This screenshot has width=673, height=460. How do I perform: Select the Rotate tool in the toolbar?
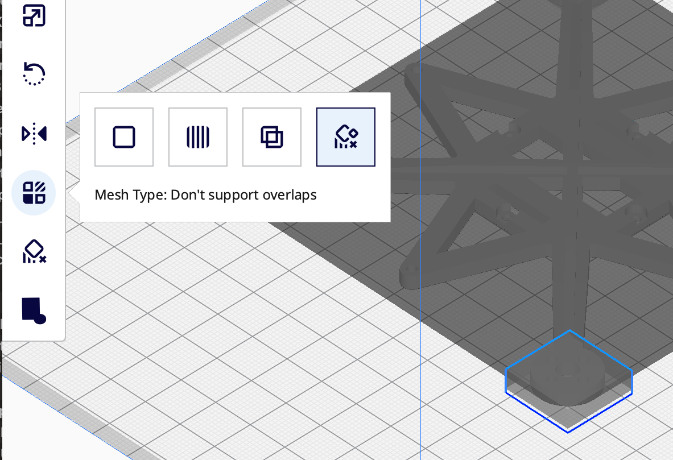[x=34, y=74]
